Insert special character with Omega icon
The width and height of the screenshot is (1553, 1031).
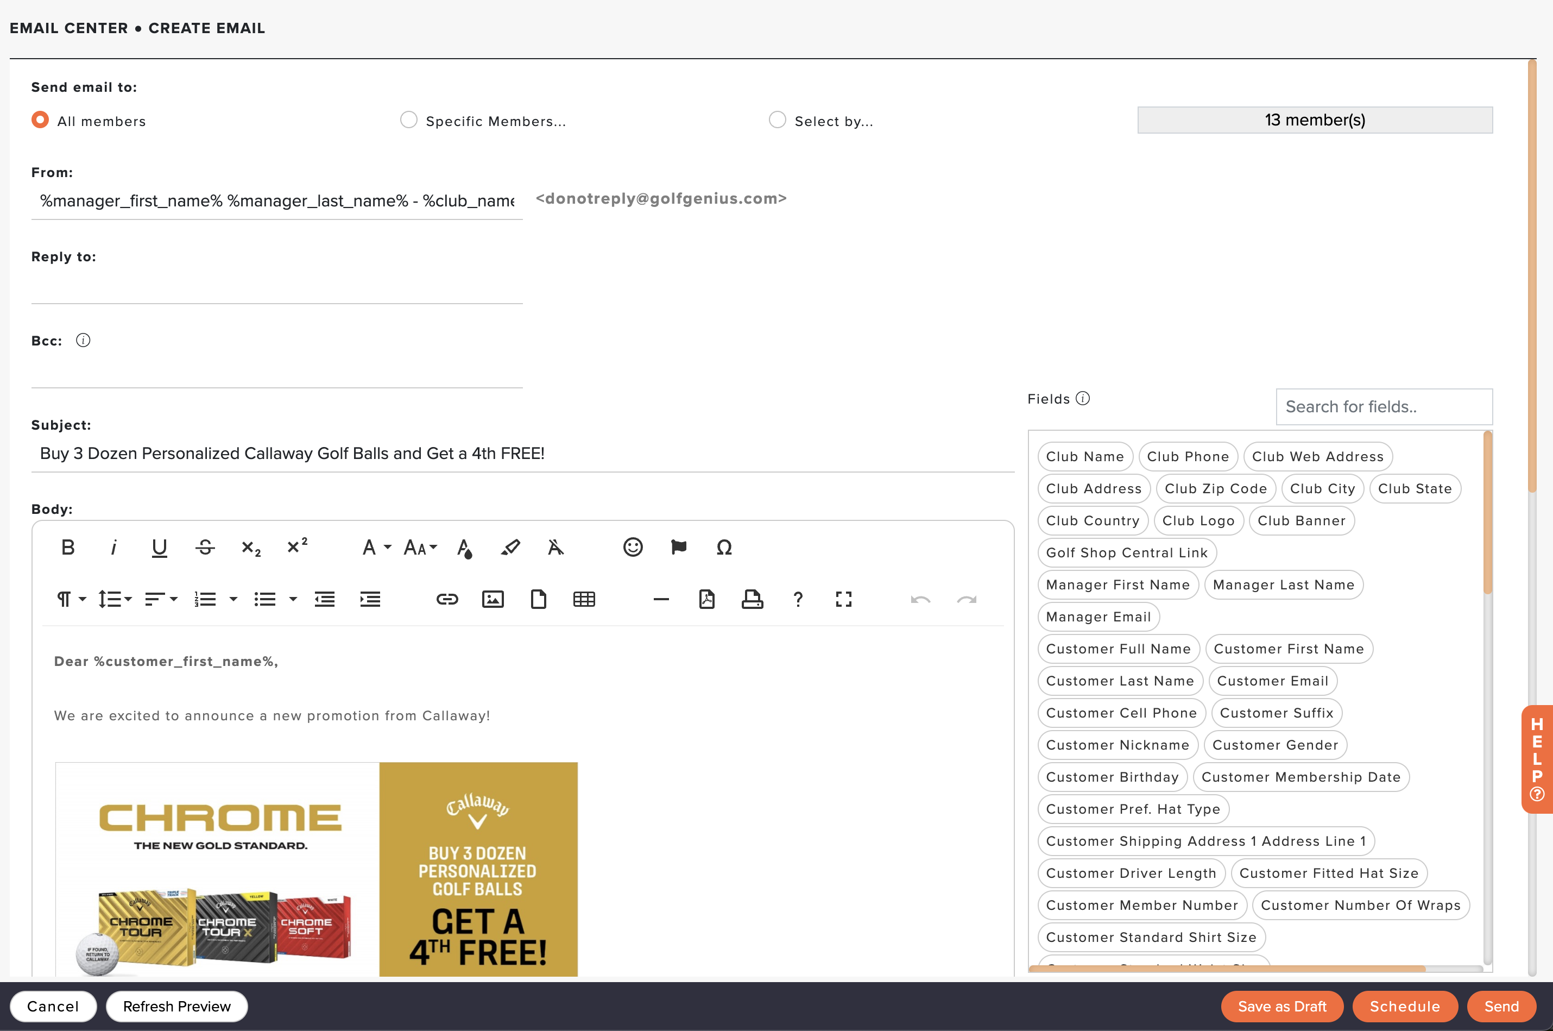(x=724, y=547)
